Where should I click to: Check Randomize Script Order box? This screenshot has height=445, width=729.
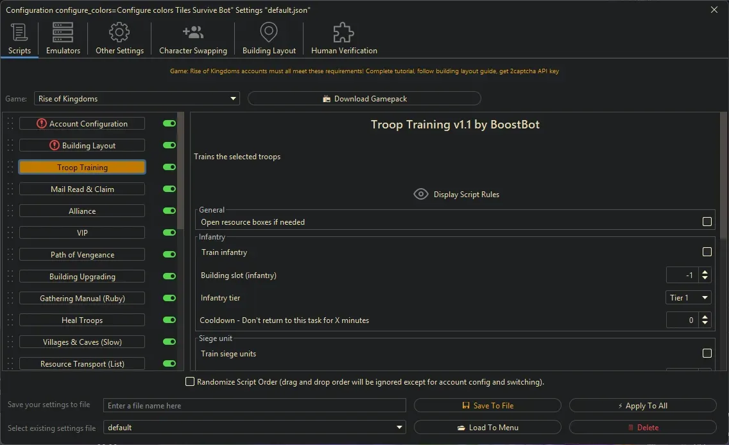pyautogui.click(x=190, y=381)
